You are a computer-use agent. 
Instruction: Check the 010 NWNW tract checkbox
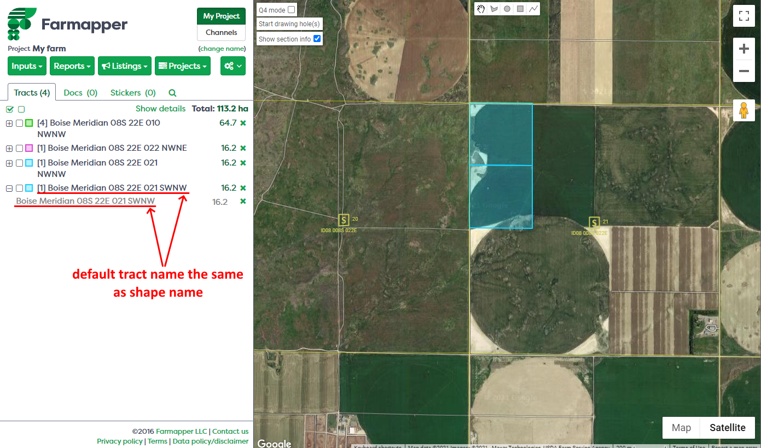pyautogui.click(x=19, y=123)
